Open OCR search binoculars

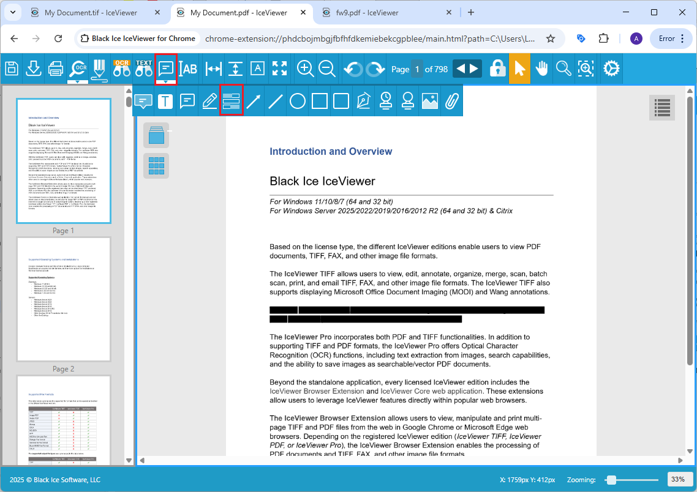(122, 69)
